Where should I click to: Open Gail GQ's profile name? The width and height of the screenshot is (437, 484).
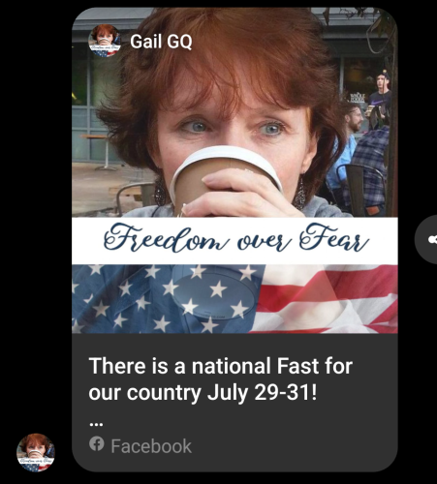[x=161, y=42]
